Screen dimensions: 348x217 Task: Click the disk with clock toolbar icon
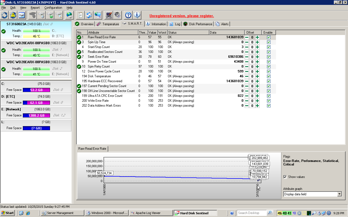(42, 15)
